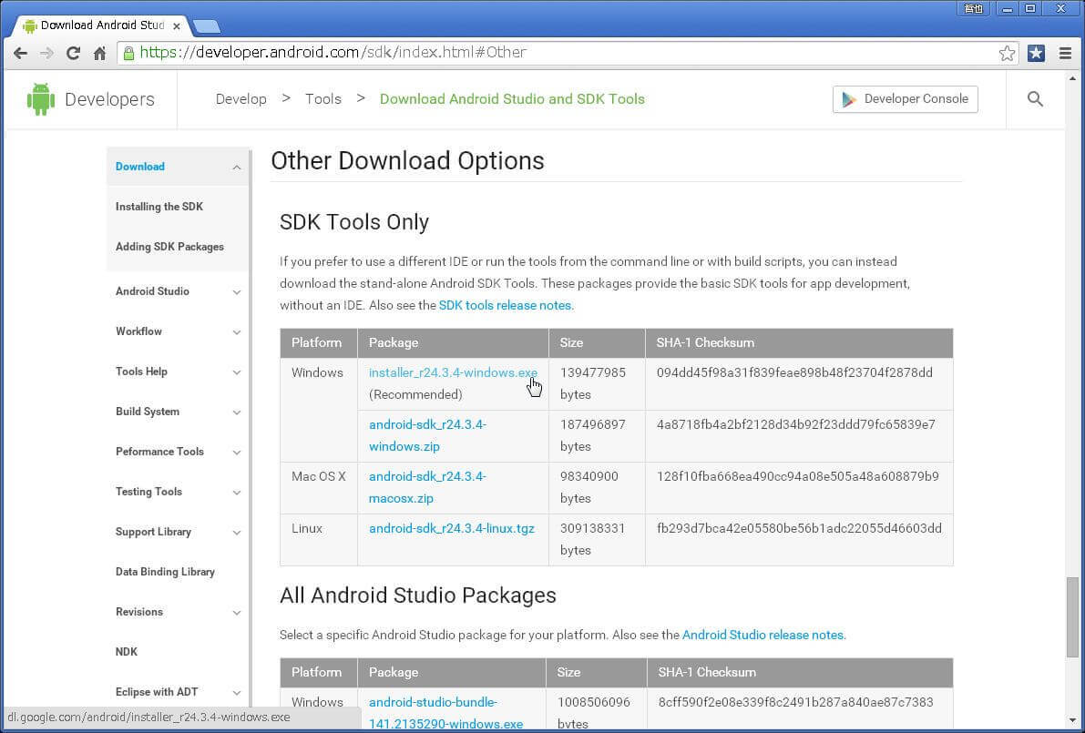Expand the Build System sidebar section
1085x733 pixels.
point(237,412)
